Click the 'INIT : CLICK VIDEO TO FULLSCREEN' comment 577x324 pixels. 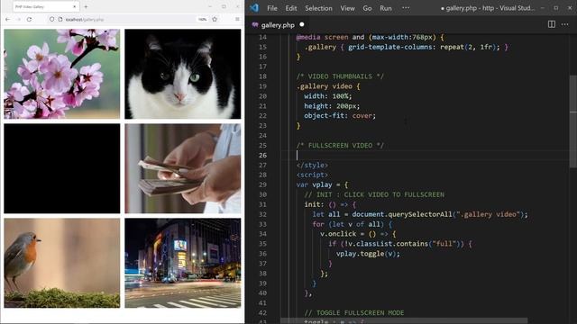coord(374,194)
